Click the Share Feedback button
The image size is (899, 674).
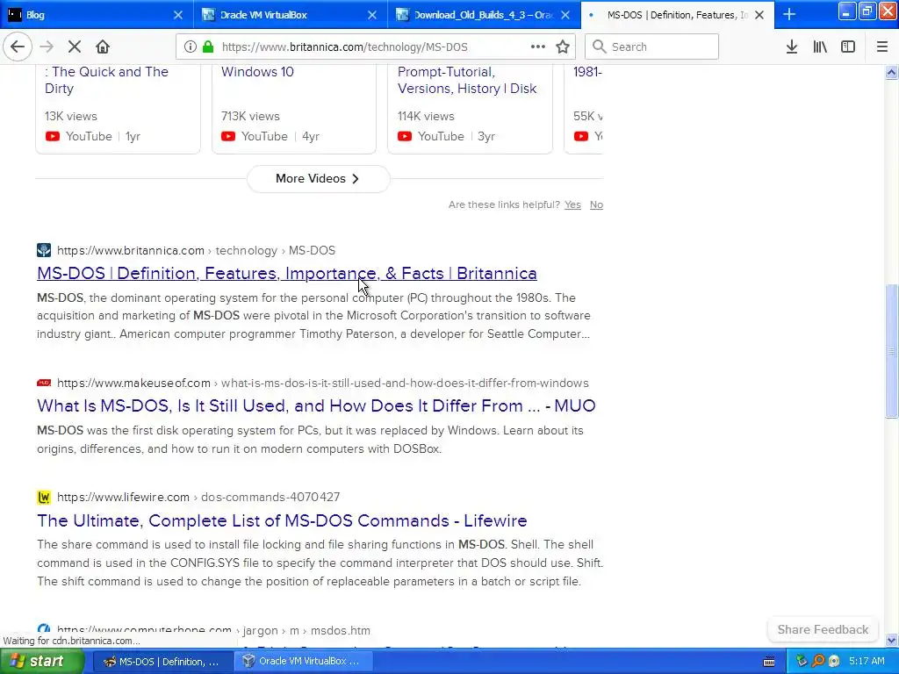(x=823, y=629)
